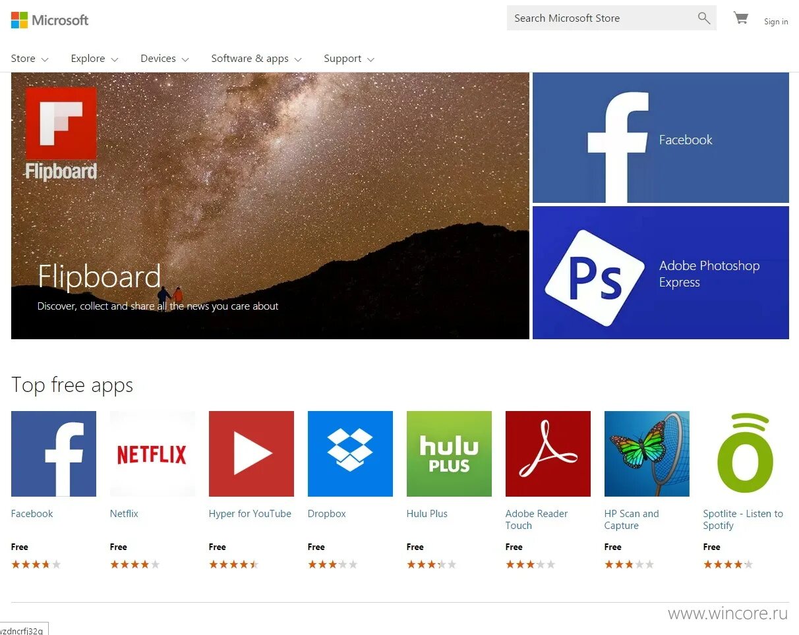Open the Spotlite - Listen to Spotify link
Image resolution: width=799 pixels, height=635 pixels.
coord(743,520)
